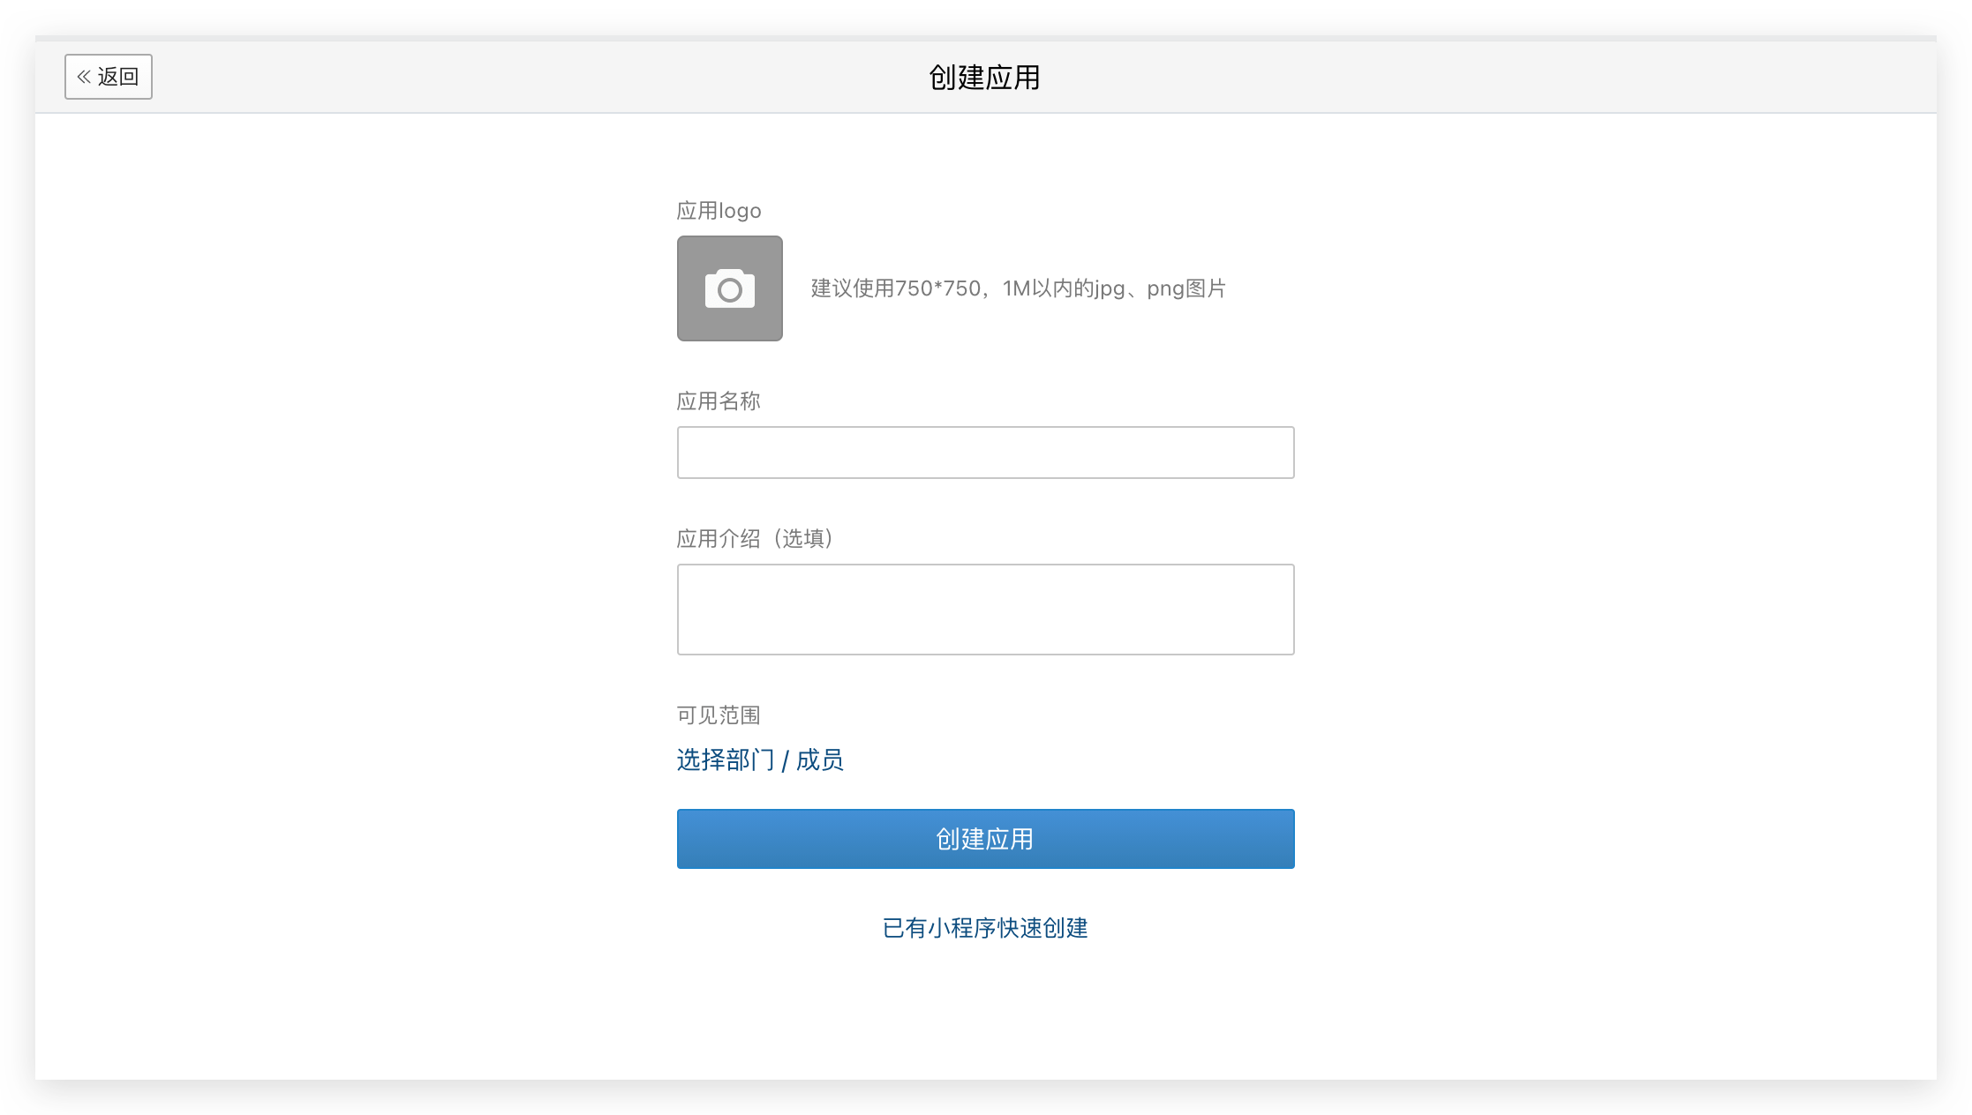This screenshot has height=1115, width=1972.
Task: Open the 选择部门 / 成员 link
Action: click(x=760, y=760)
